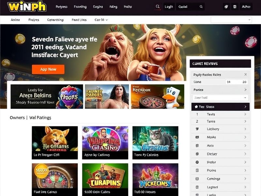Open the Curapins game thumbnail
Viewport: 261px width, 196px height.
pos(105,180)
